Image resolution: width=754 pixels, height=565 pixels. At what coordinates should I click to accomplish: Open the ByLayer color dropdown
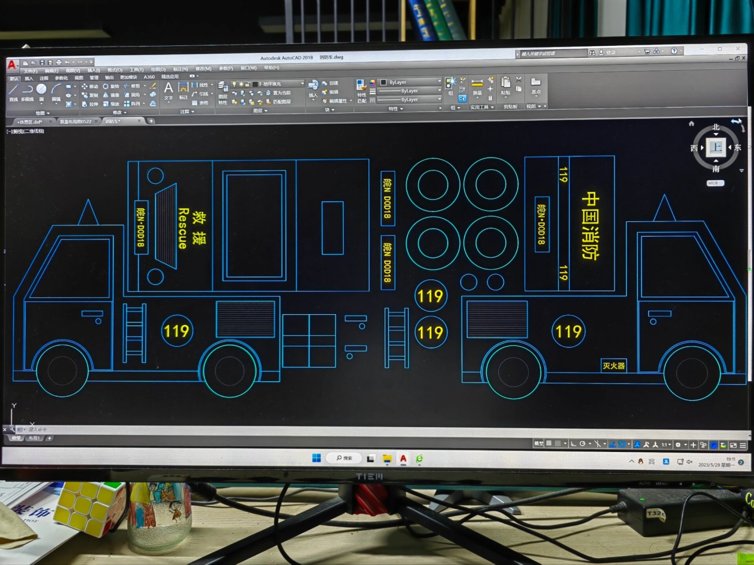click(439, 82)
